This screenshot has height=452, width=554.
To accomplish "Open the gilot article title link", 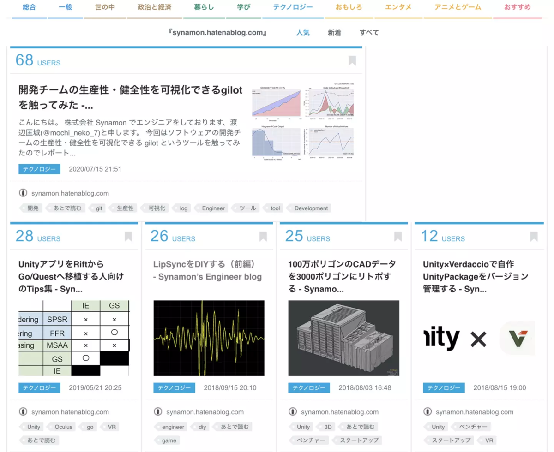I will [x=131, y=98].
